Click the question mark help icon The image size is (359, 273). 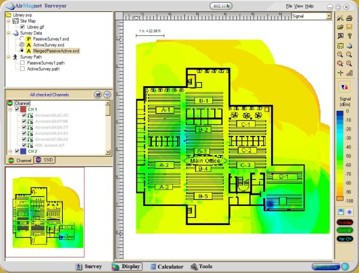[x=349, y=36]
